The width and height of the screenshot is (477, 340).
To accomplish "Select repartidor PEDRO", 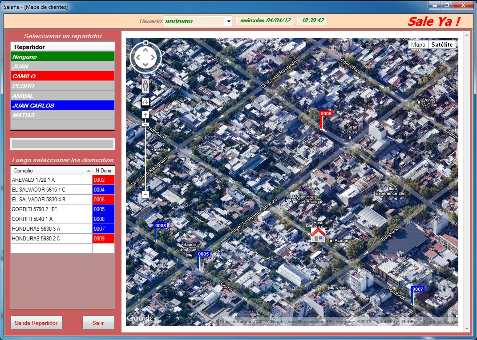I will 63,86.
